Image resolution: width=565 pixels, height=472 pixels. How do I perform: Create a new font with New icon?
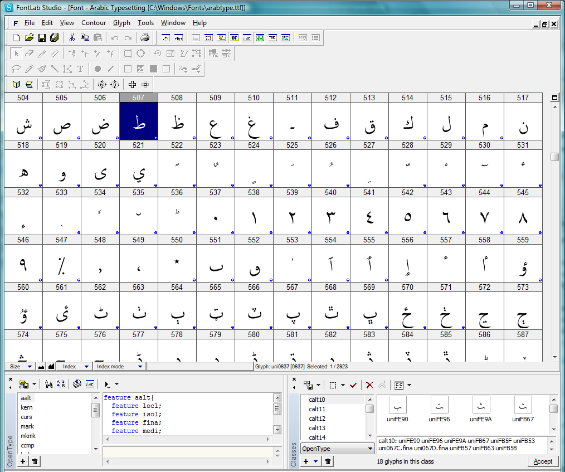click(16, 38)
